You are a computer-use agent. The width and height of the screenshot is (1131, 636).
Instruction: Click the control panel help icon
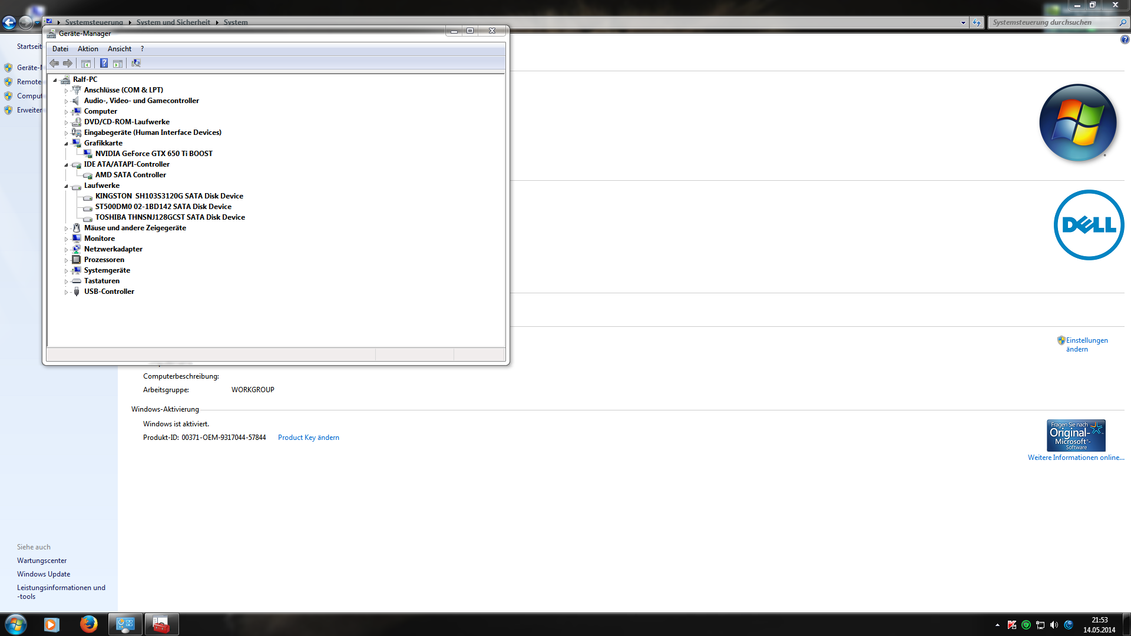coord(1125,40)
